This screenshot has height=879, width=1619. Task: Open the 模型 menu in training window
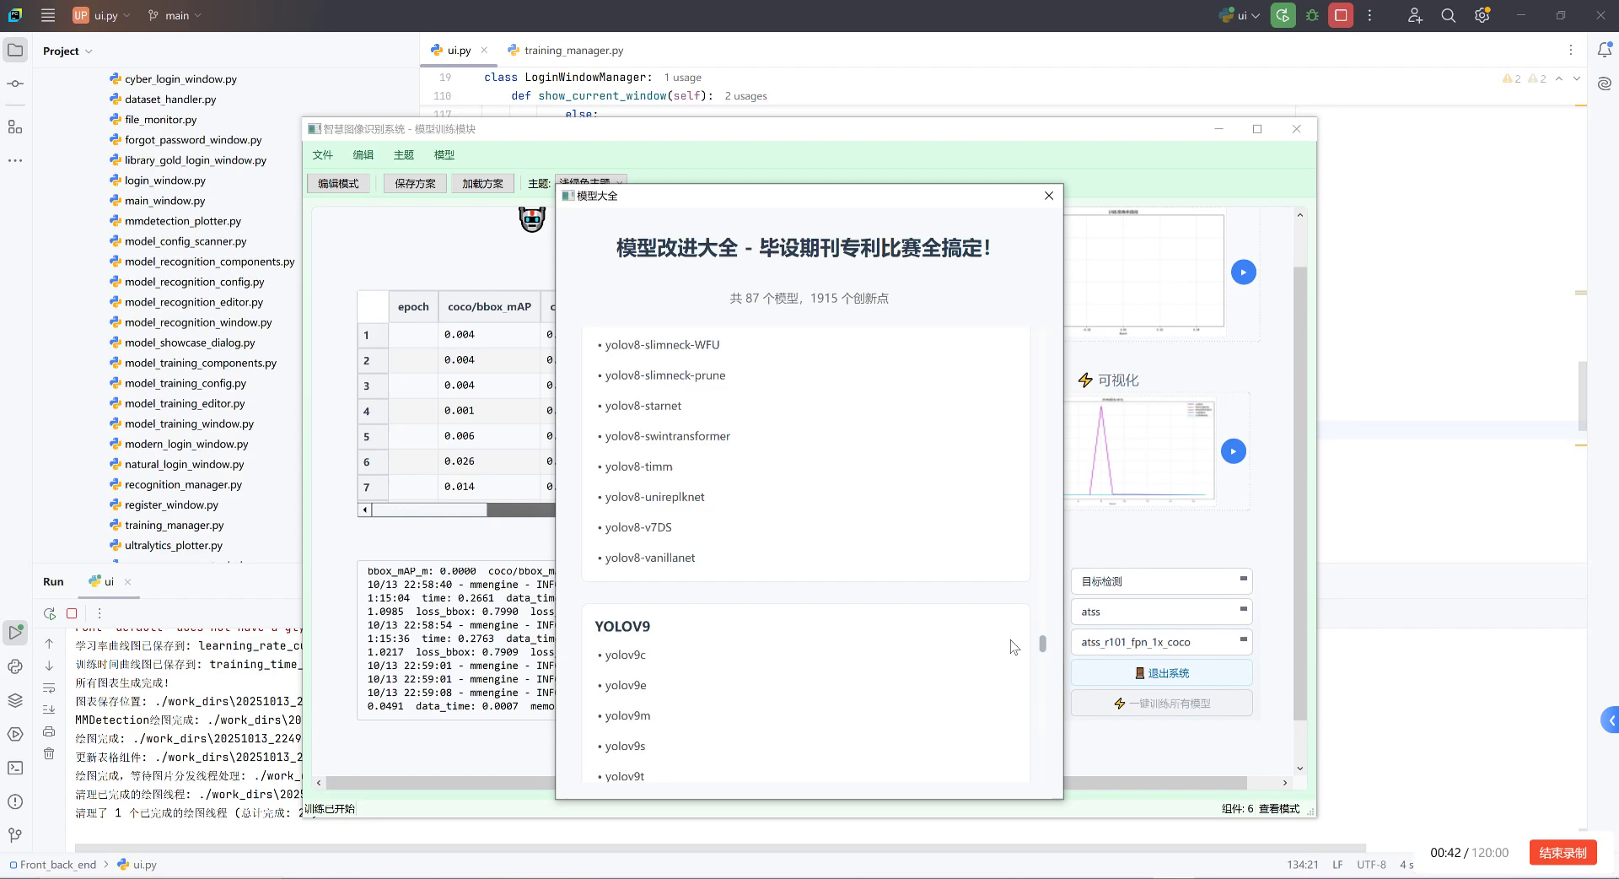[x=444, y=155]
